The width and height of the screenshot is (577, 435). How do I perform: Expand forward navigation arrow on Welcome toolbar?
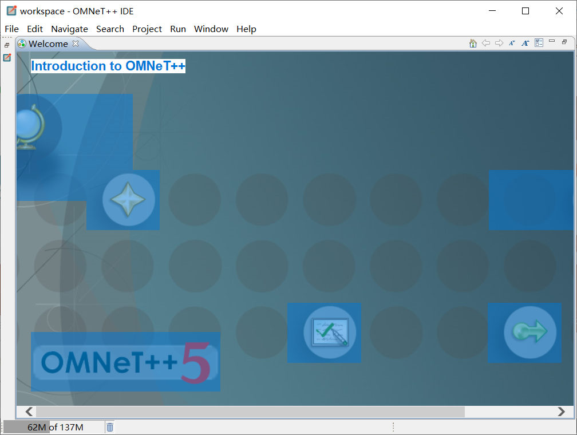(499, 42)
